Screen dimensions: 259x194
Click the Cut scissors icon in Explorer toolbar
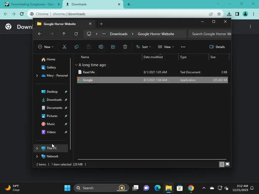tap(64, 47)
